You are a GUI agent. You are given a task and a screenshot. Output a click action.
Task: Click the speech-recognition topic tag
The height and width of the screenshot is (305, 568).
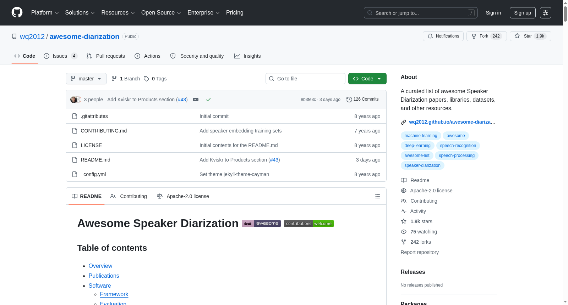458,146
